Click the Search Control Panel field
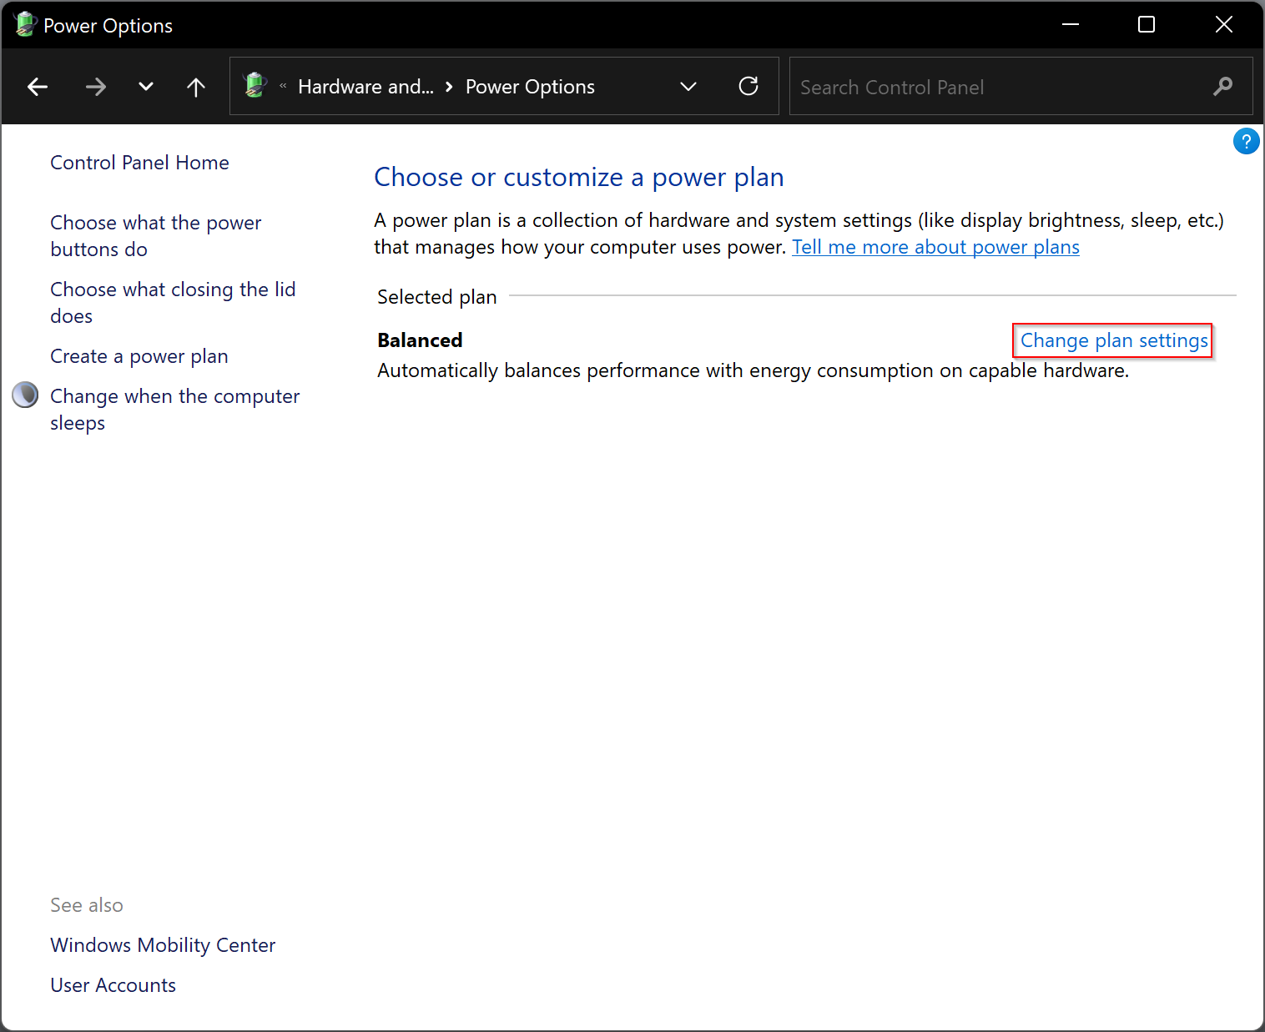The height and width of the screenshot is (1032, 1265). [x=1021, y=86]
